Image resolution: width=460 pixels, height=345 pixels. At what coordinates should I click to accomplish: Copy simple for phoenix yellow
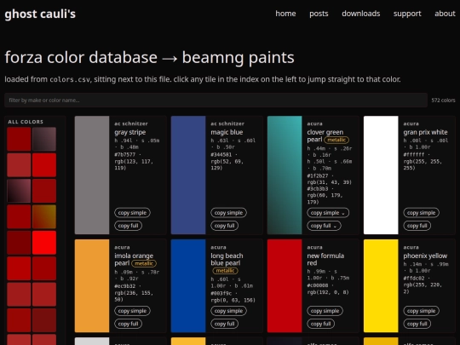pyautogui.click(x=422, y=311)
